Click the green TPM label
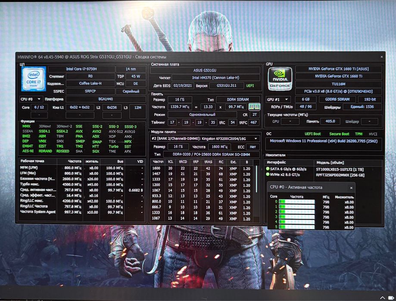 coord(359,134)
